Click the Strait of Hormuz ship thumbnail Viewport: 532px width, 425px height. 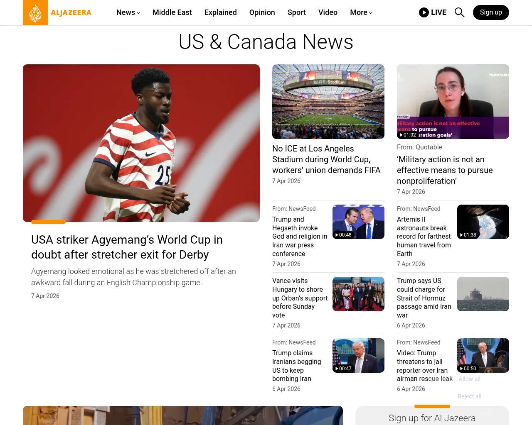[483, 294]
